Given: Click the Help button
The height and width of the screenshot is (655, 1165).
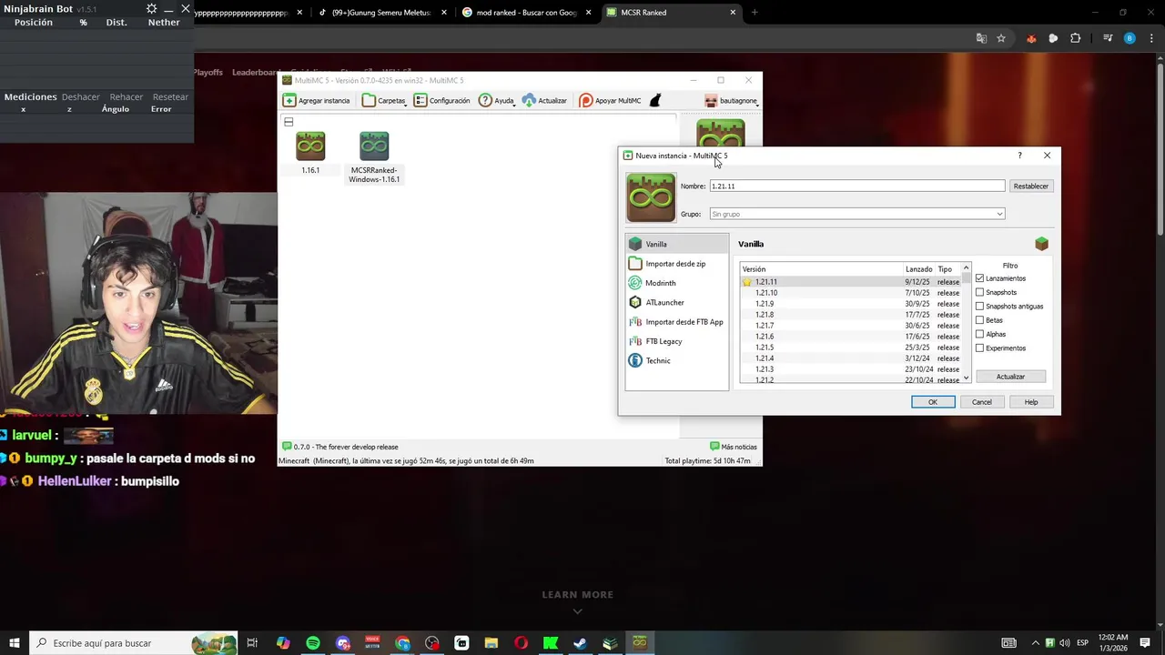Looking at the screenshot, I should coord(1031,402).
